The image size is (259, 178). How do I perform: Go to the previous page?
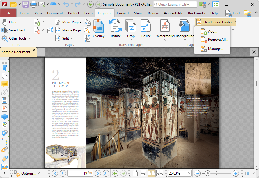point(63,173)
